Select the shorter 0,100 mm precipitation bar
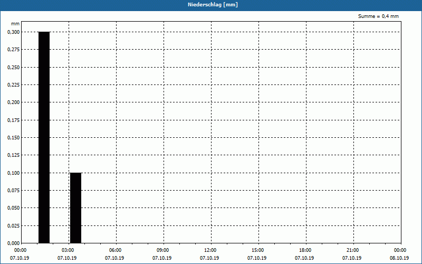 (x=75, y=208)
